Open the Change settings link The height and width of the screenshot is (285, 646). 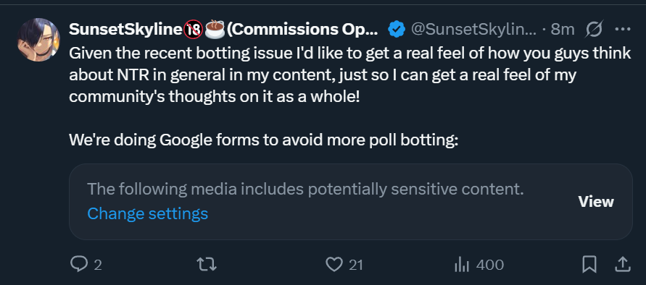click(x=147, y=213)
